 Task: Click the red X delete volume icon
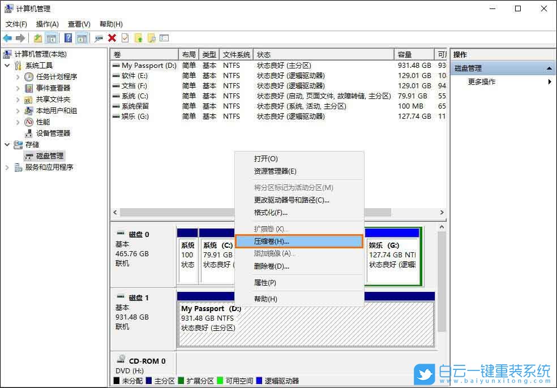[111, 38]
